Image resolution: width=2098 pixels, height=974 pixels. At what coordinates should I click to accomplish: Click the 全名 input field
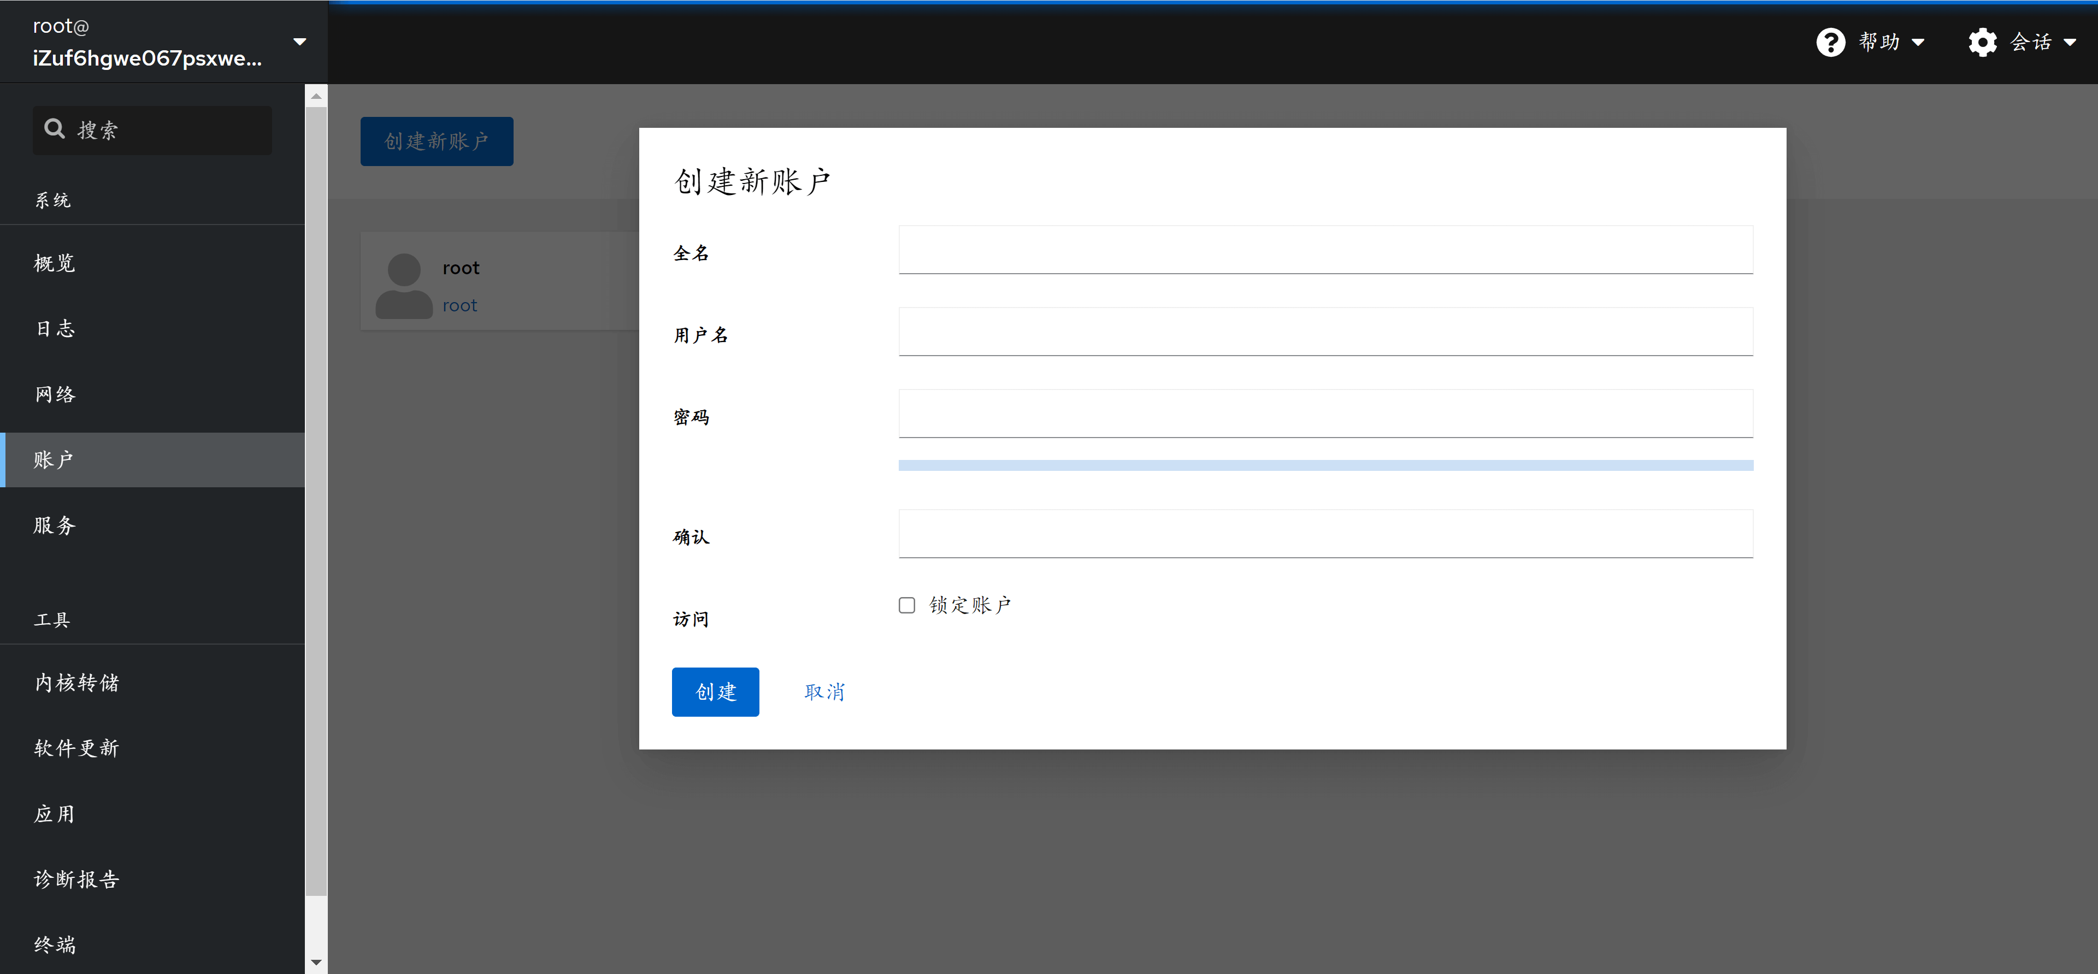tap(1325, 250)
